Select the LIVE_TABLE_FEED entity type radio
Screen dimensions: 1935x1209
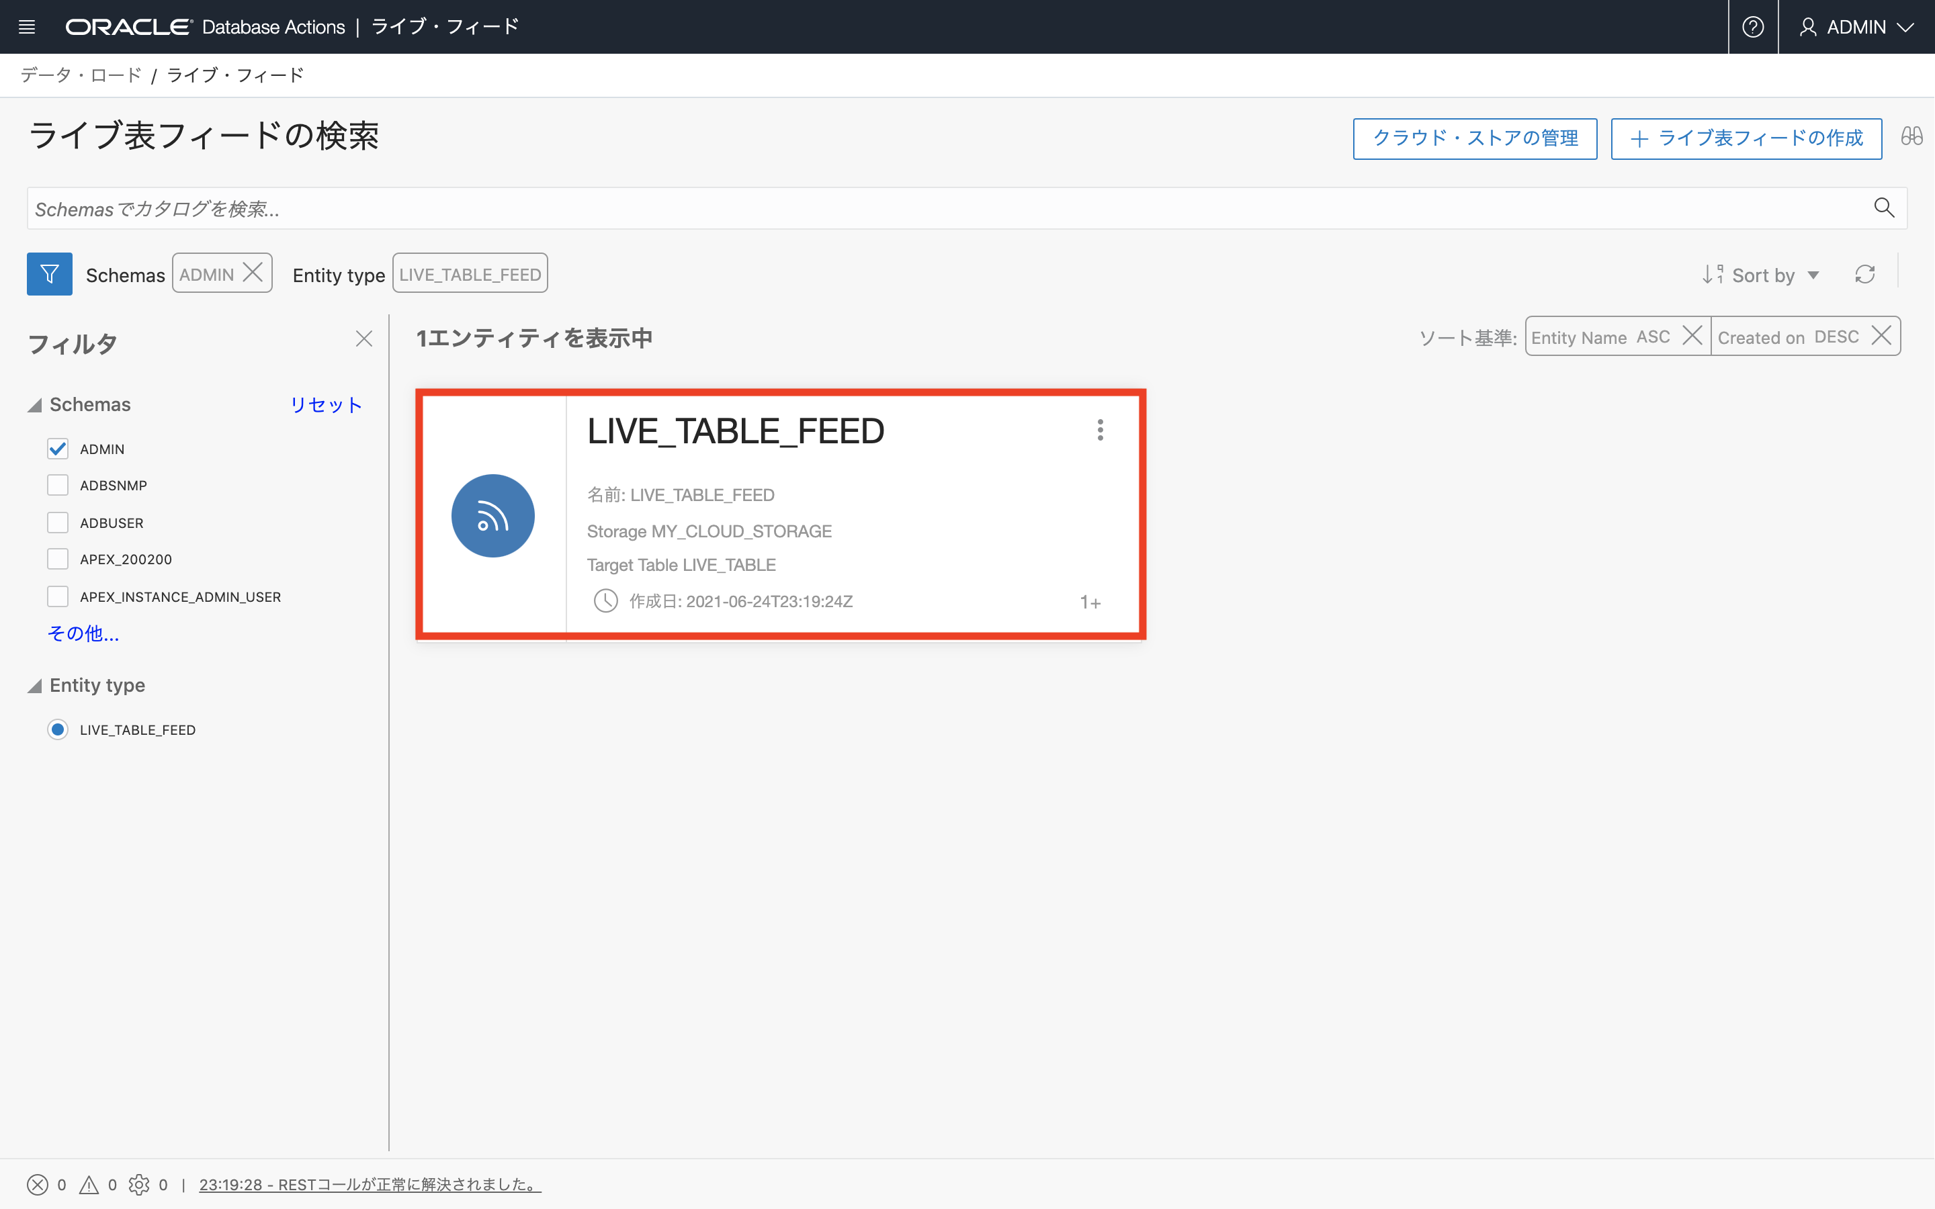pos(58,729)
